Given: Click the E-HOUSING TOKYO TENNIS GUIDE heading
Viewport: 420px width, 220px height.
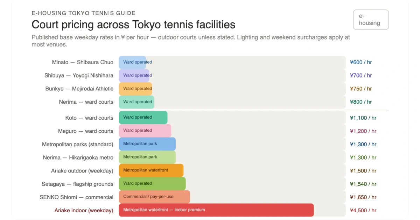Looking at the screenshot, I should point(83,13).
